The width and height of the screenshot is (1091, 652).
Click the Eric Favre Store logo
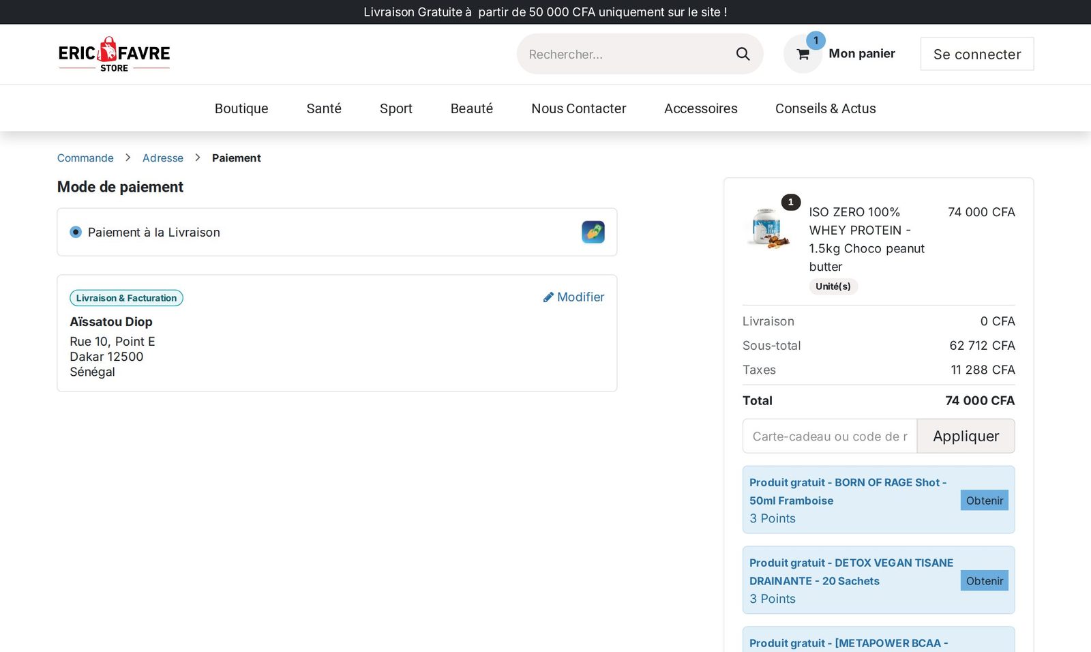pyautogui.click(x=114, y=55)
